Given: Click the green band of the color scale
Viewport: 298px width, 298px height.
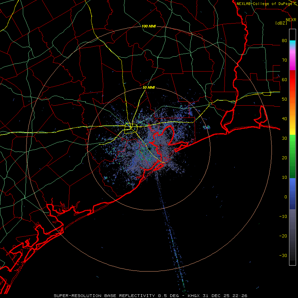Looking at the screenshot, I should 292,156.
